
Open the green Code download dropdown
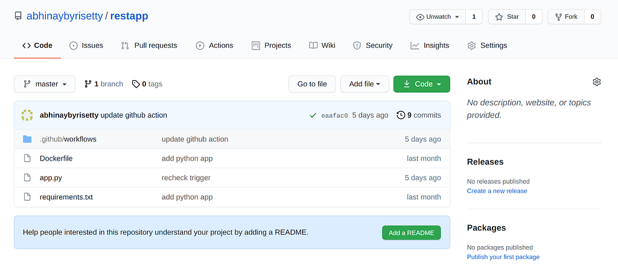422,84
